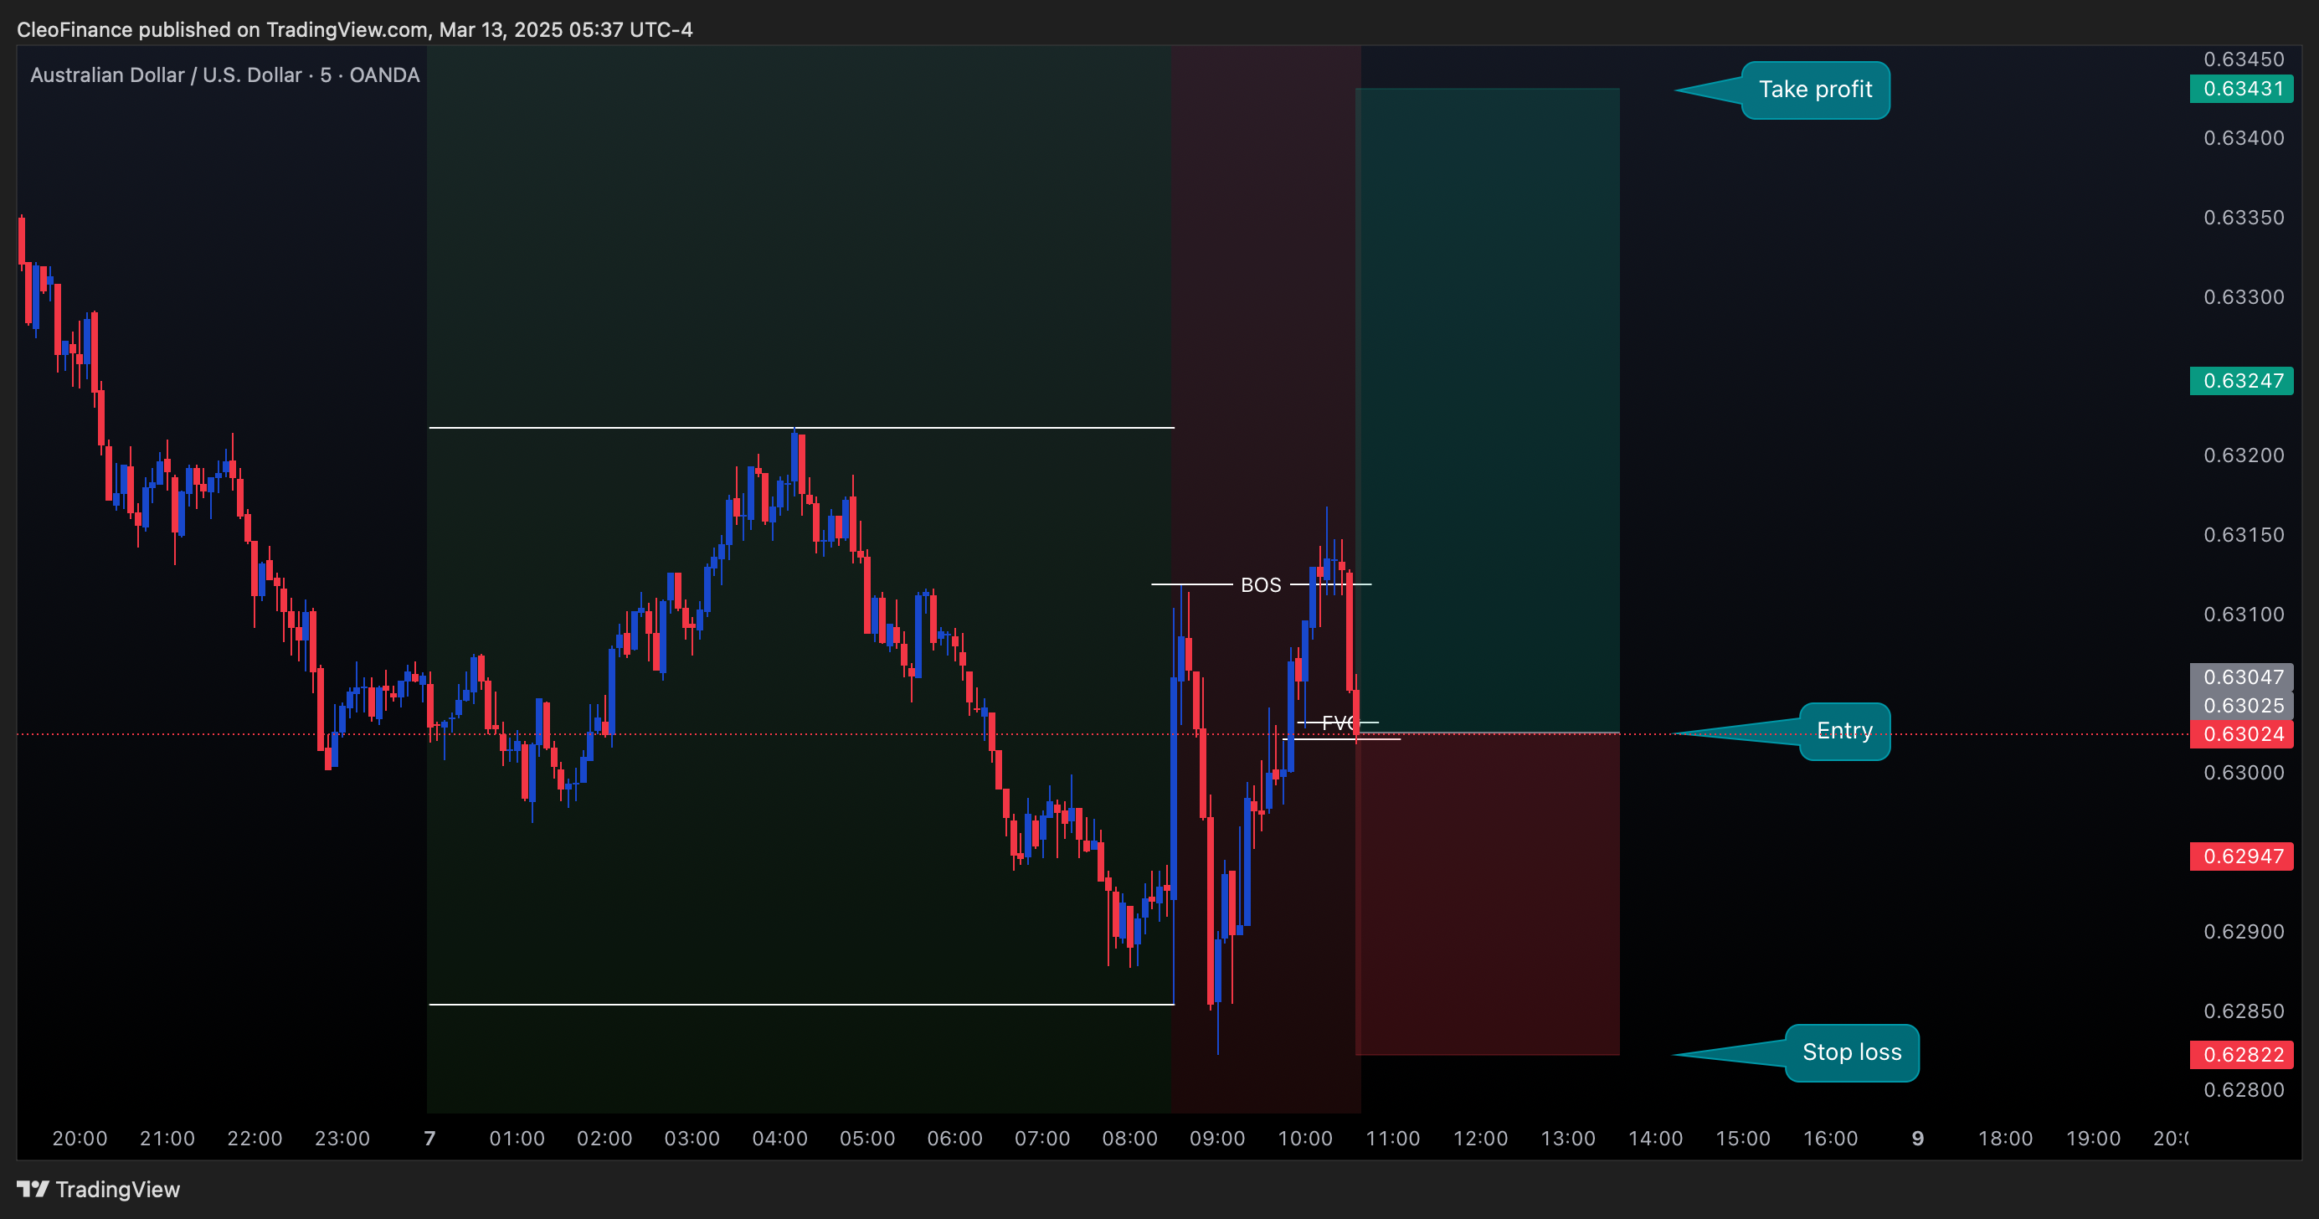The width and height of the screenshot is (2319, 1219).
Task: Click the 22:00 time axis label
Action: point(255,1139)
